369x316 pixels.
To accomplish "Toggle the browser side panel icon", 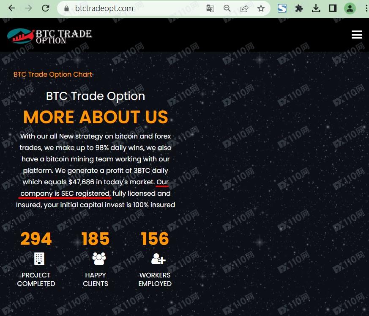I will [x=333, y=8].
